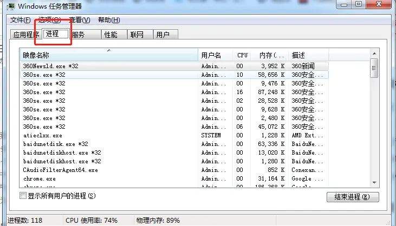Viewport: 396px width, 226px height.
Task: Minimize the Task Manager window
Action: click(344, 4)
